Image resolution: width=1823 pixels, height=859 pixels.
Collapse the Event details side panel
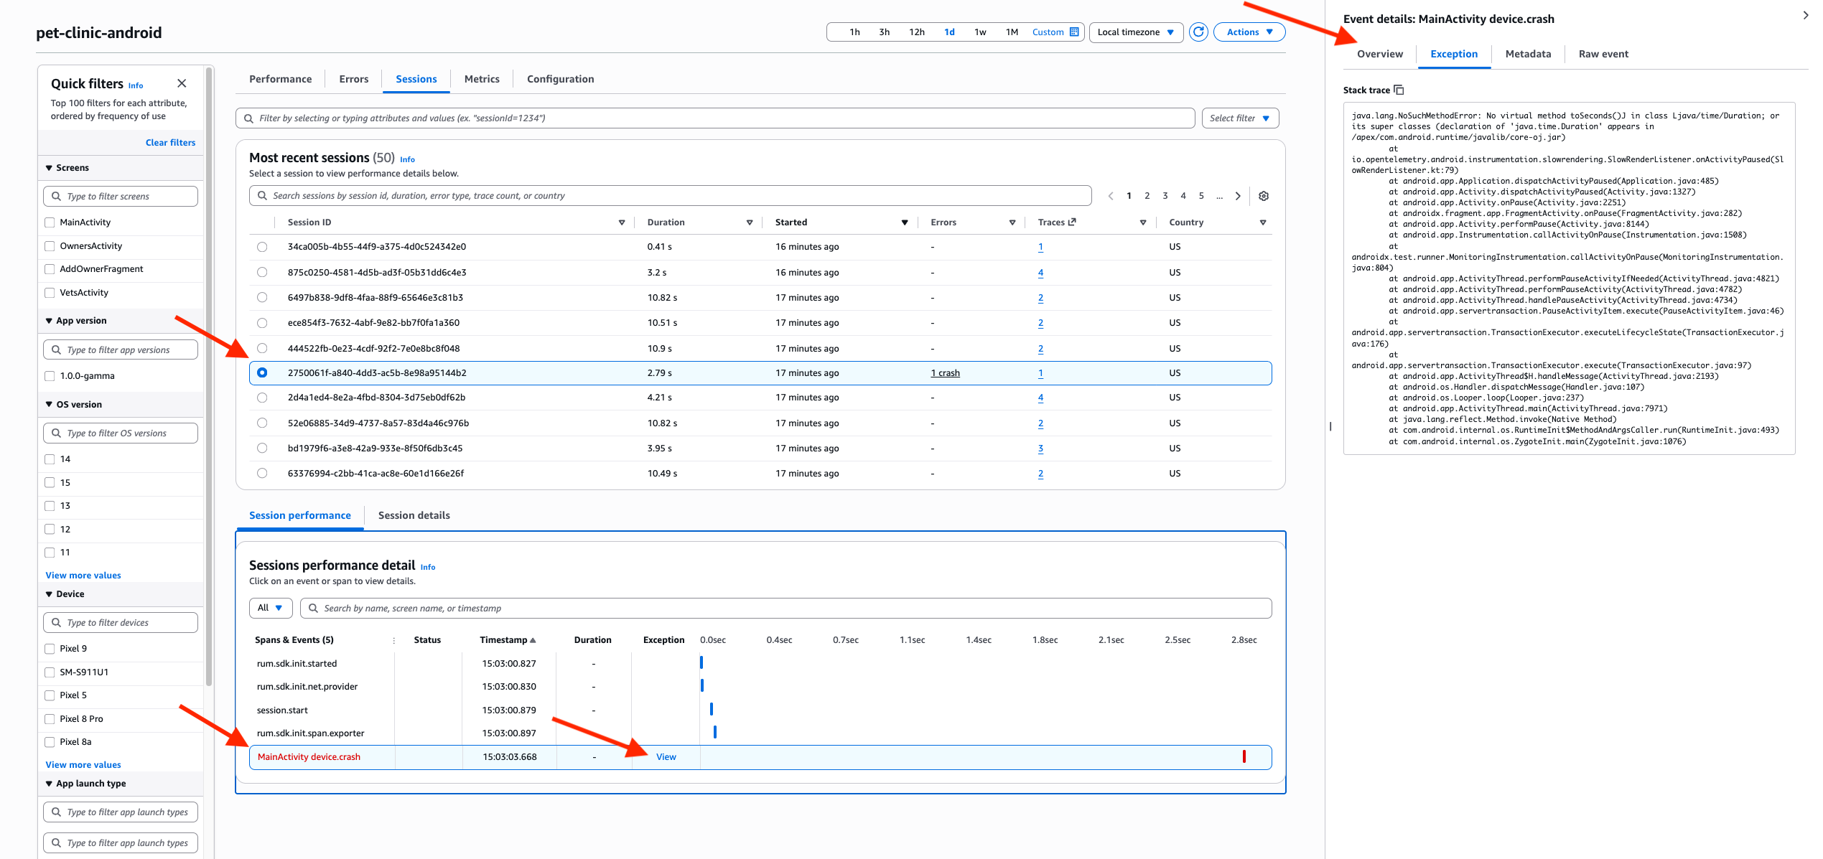1804,14
